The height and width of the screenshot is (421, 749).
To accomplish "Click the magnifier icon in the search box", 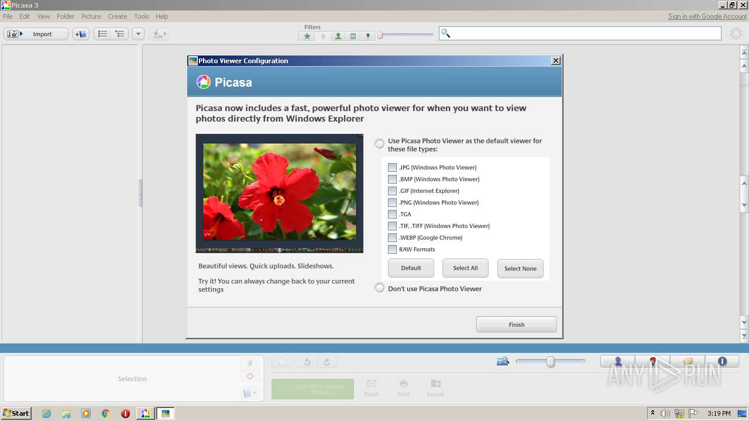I will click(446, 33).
